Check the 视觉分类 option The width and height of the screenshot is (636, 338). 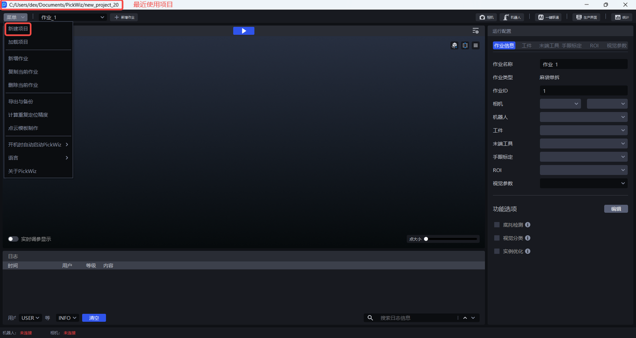[497, 238]
